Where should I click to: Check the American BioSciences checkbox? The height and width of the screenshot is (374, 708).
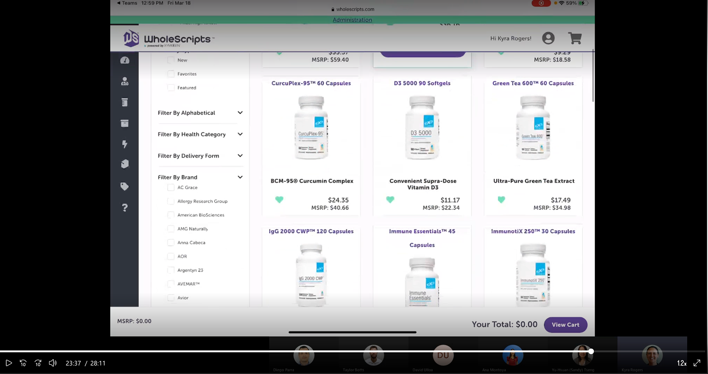[171, 215]
